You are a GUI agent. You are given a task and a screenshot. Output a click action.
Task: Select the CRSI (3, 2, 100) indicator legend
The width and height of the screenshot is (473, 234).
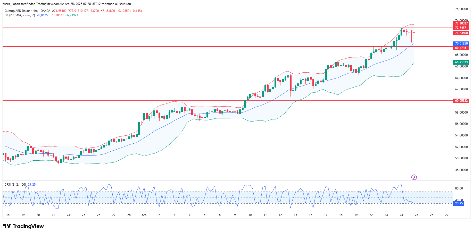pyautogui.click(x=15, y=185)
